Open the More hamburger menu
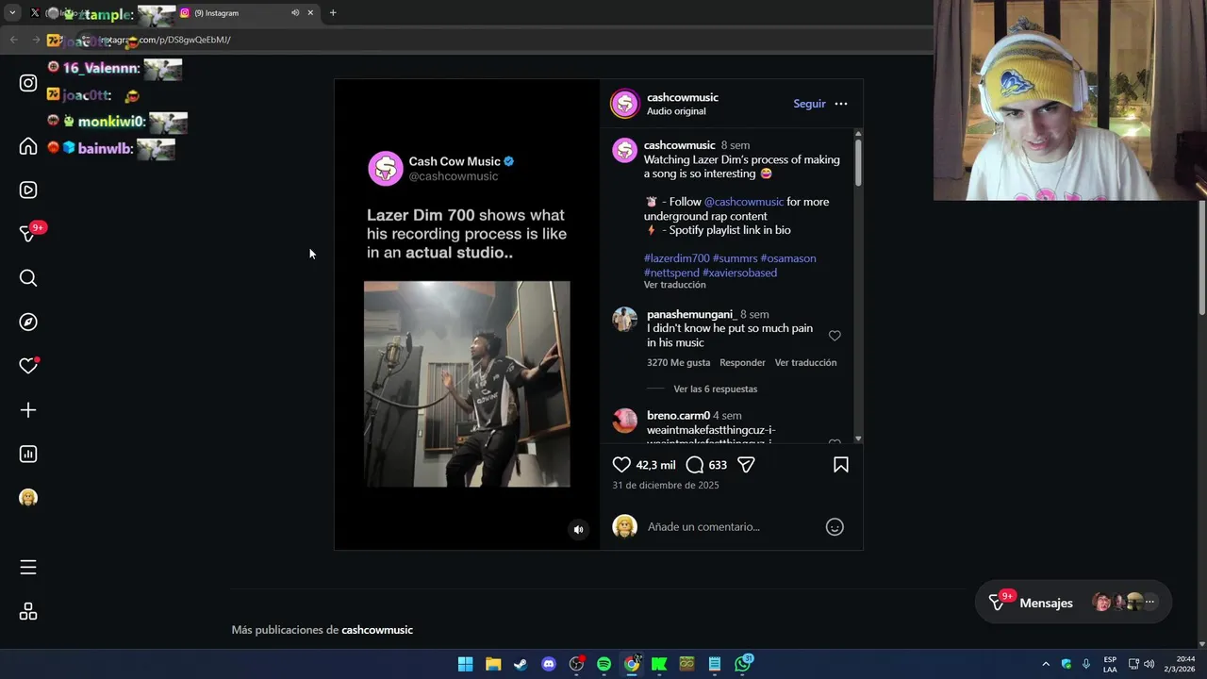The width and height of the screenshot is (1207, 679). (x=28, y=567)
